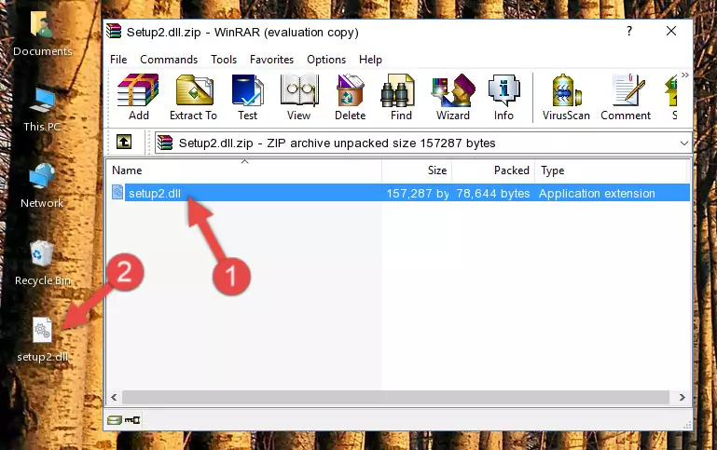The width and height of the screenshot is (717, 450).
Task: Start the VirusScan tool
Action: tap(566, 97)
